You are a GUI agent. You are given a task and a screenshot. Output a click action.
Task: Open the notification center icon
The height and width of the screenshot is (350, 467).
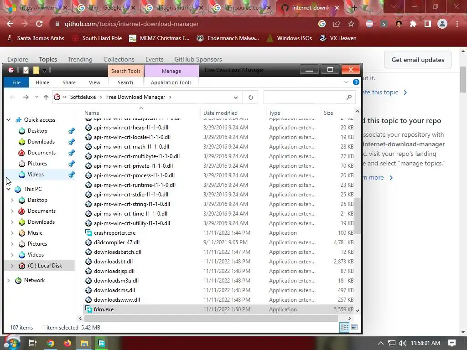(452, 343)
